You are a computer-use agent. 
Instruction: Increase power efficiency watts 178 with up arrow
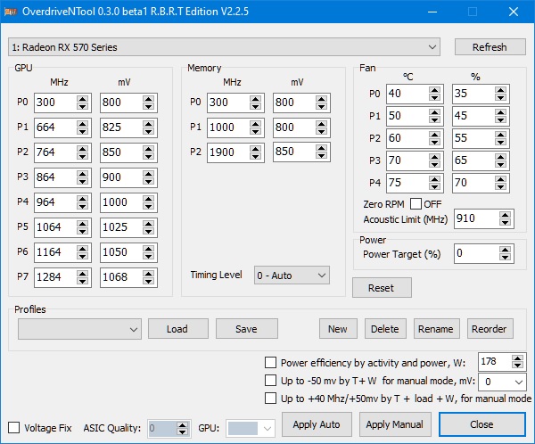tap(517, 358)
